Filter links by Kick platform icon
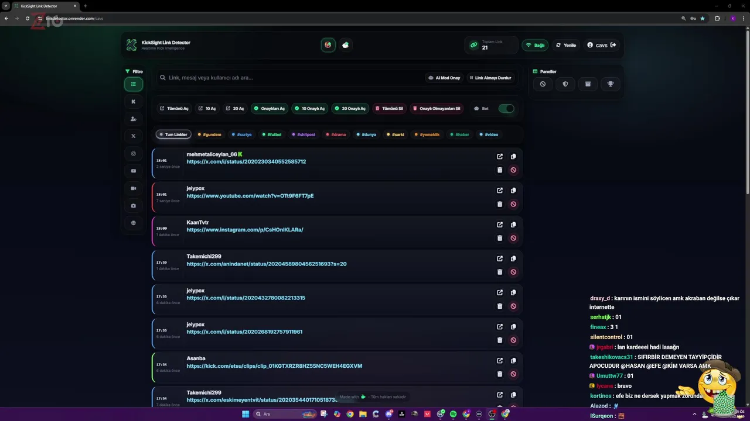 [134, 102]
